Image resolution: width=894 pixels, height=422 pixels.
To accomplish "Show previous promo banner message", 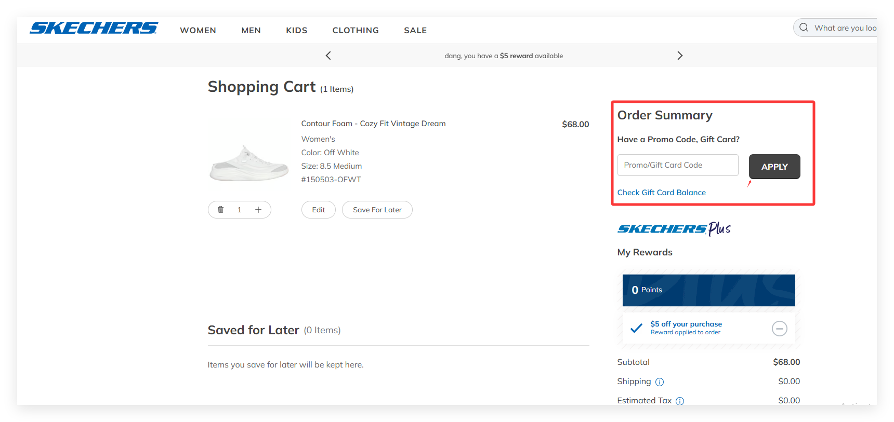I will coord(328,56).
